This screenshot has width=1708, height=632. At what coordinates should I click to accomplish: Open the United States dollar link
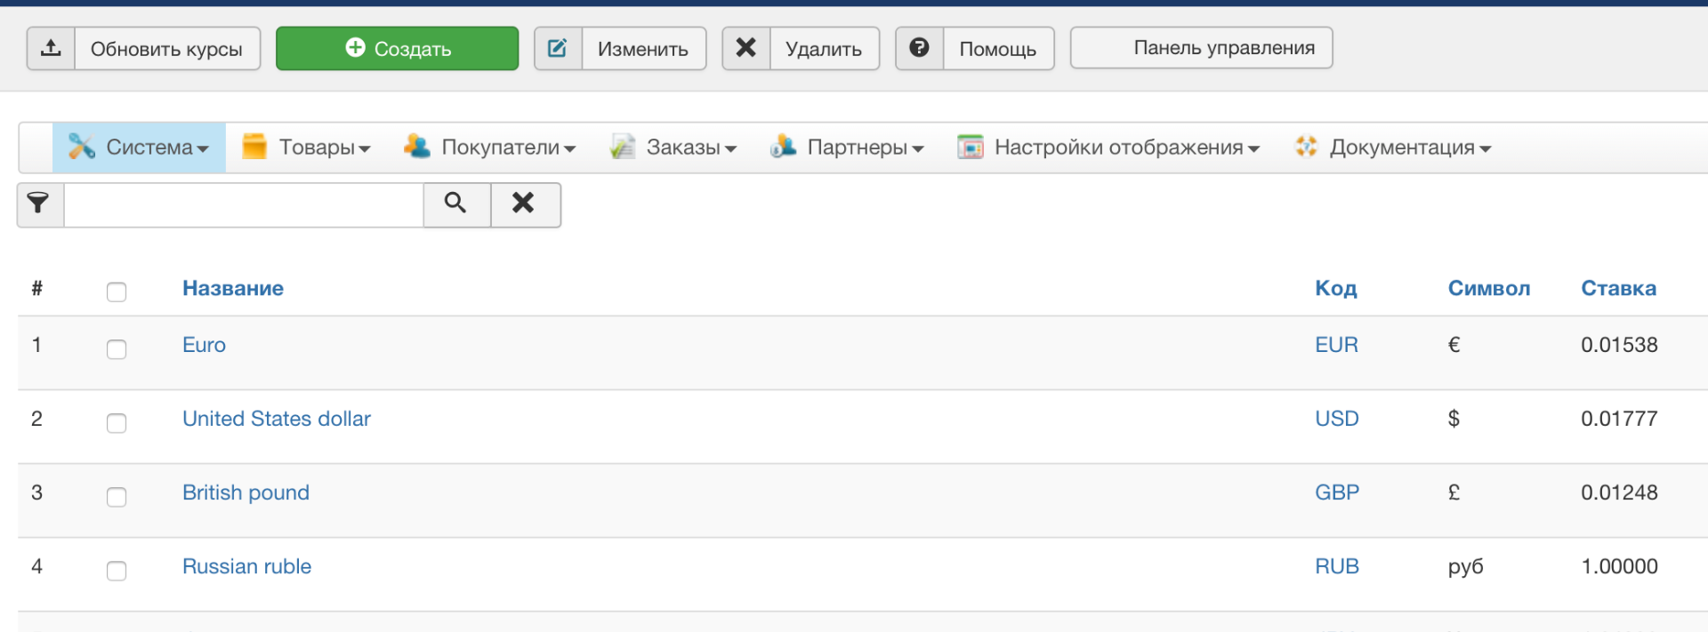click(x=276, y=419)
